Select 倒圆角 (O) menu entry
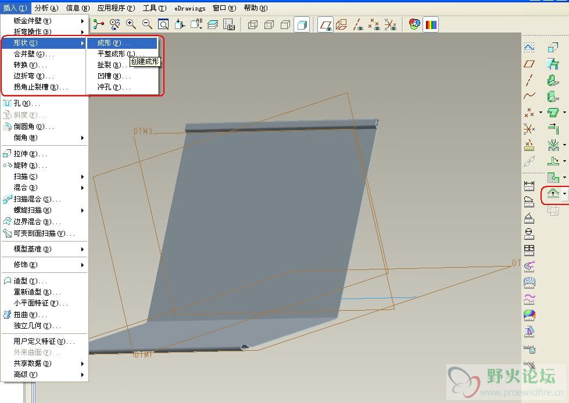This screenshot has width=569, height=403. [44, 127]
